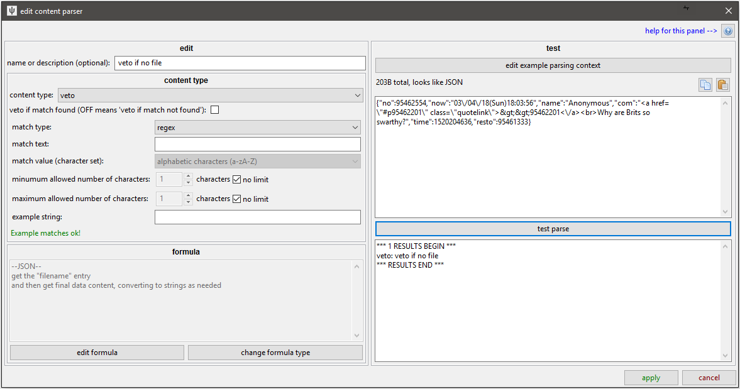740x389 pixels.
Task: Open the content type dropdown showing veto
Action: coord(211,96)
